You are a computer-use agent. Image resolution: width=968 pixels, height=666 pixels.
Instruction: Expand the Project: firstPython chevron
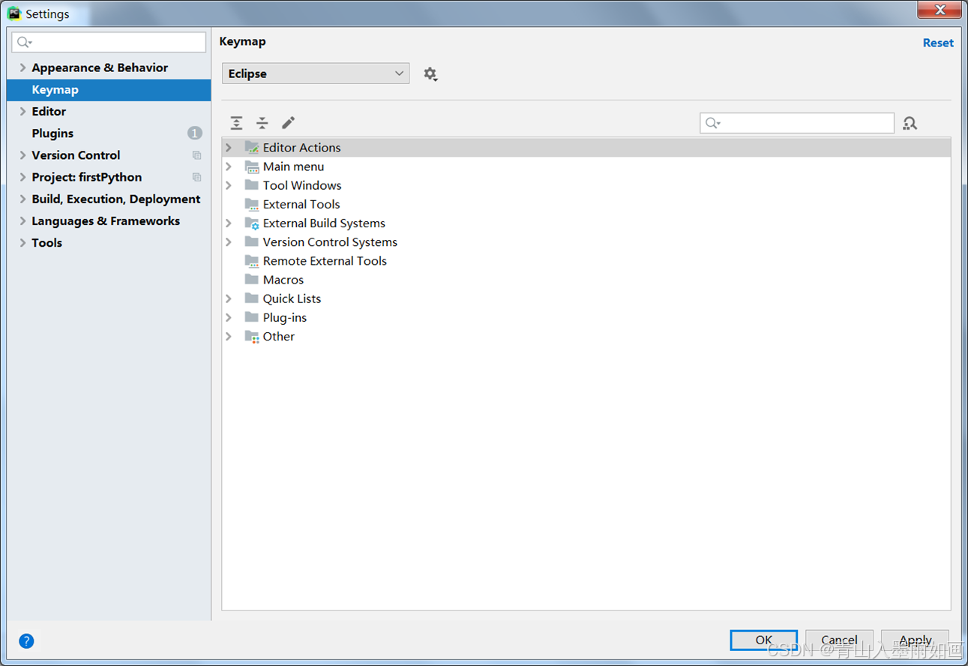click(x=22, y=177)
